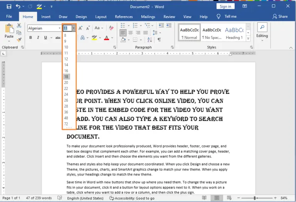Apply the No Spacing style

[x=212, y=32]
